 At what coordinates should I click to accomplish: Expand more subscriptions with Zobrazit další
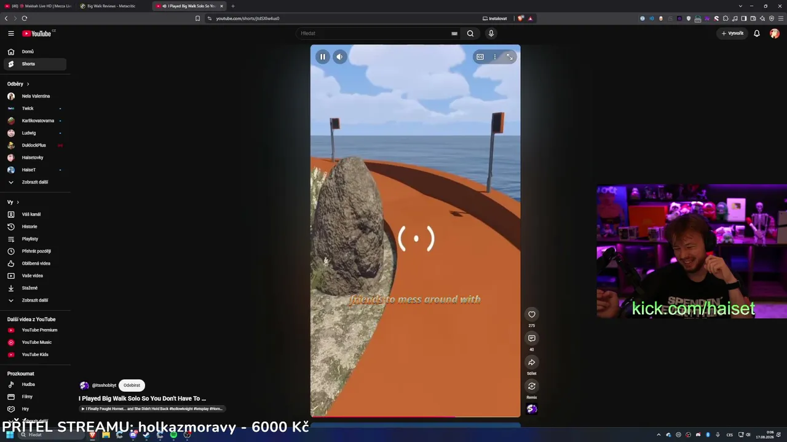point(35,182)
